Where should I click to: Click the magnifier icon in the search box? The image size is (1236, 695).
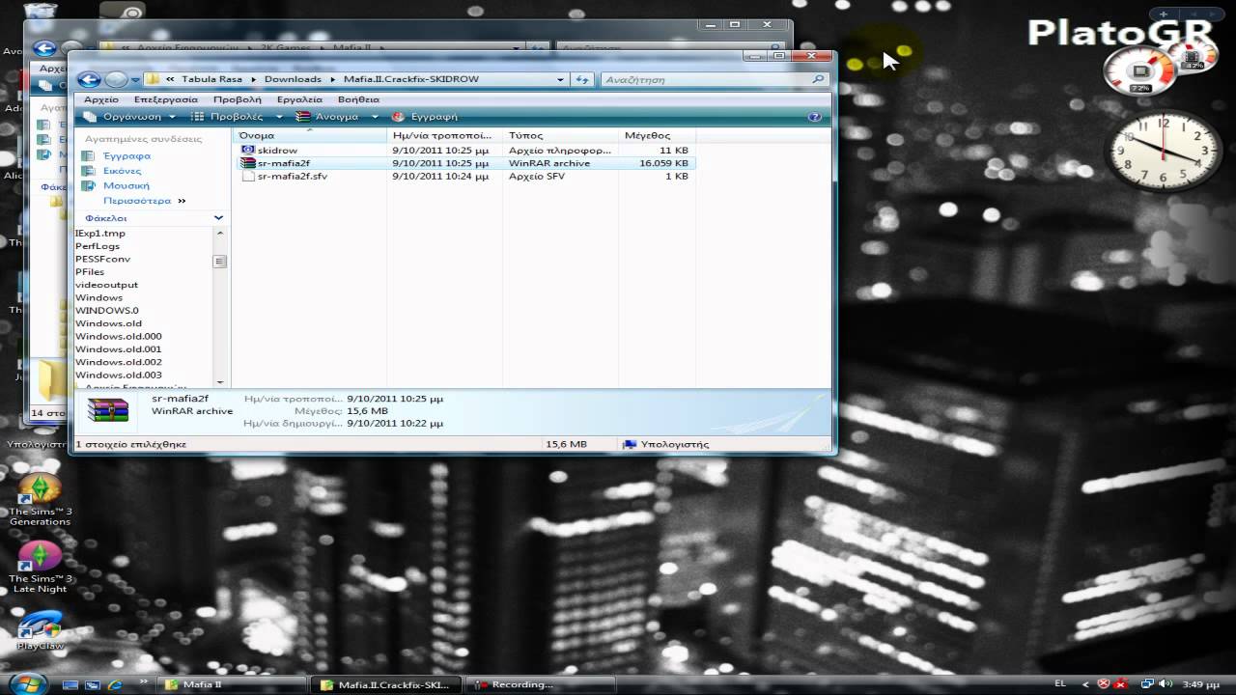819,80
